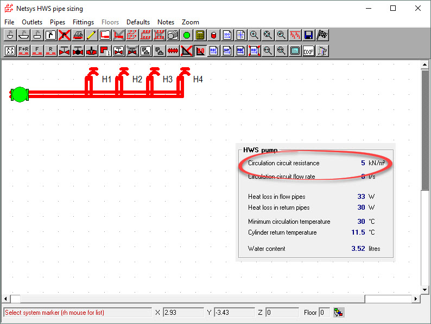Image resolution: width=431 pixels, height=324 pixels.
Task: Save the project with the floppy disk icon
Action: point(308,35)
